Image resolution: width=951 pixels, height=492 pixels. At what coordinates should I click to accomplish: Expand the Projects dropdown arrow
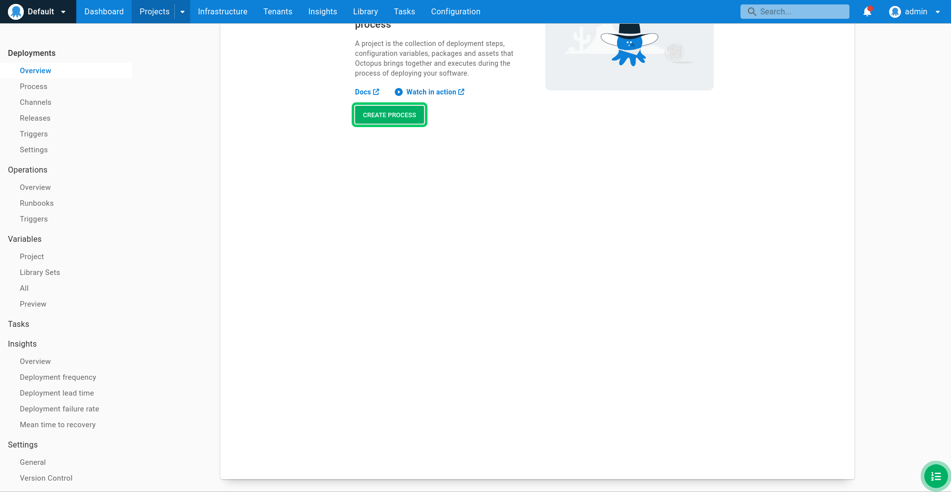pos(182,12)
